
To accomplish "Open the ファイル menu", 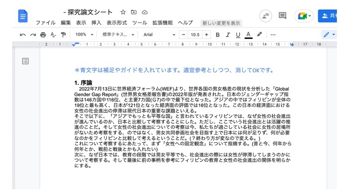I will point(45,23).
